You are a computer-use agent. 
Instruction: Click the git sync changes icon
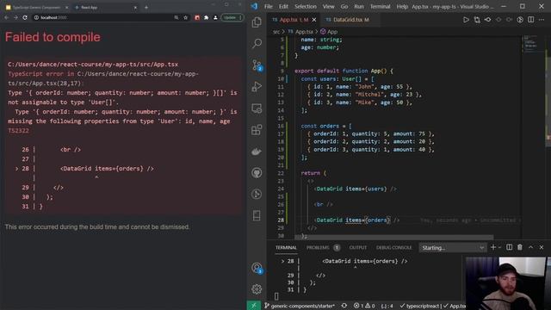click(344, 306)
